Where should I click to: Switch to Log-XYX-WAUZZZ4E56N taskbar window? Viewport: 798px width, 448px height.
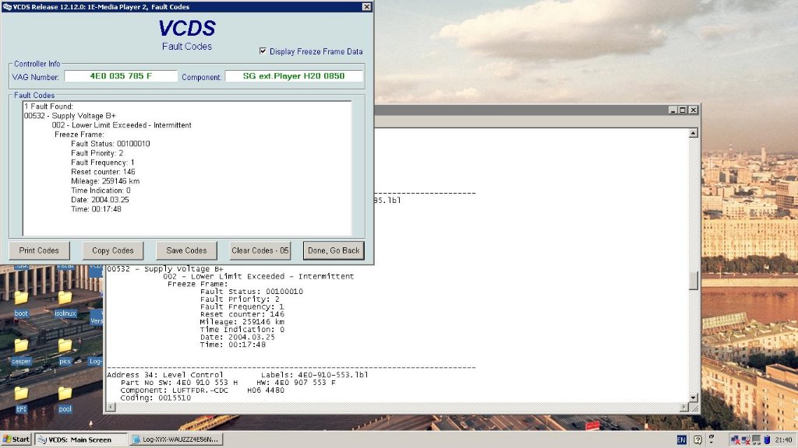click(176, 439)
